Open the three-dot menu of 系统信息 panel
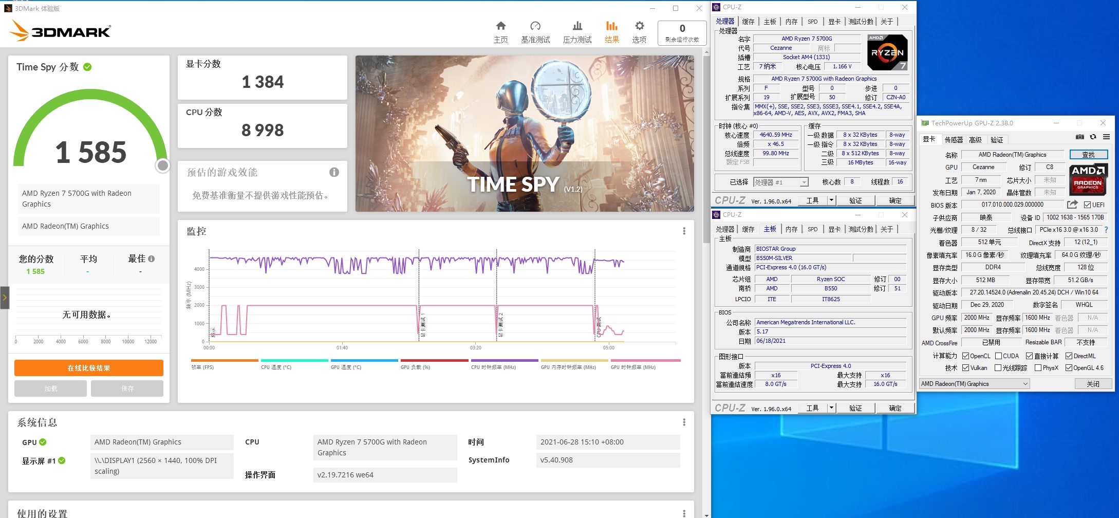Viewport: 1119px width, 518px height. coord(684,422)
